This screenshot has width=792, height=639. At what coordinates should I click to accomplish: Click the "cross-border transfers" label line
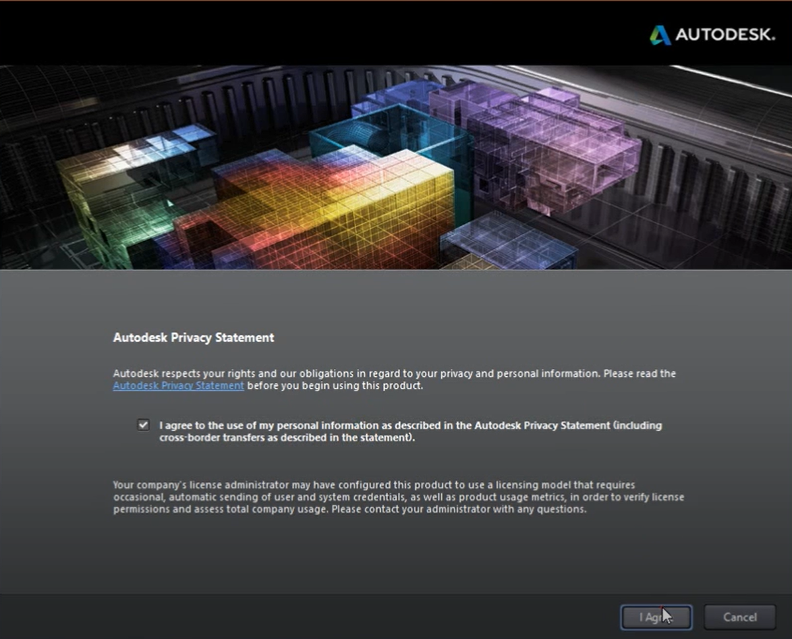287,438
